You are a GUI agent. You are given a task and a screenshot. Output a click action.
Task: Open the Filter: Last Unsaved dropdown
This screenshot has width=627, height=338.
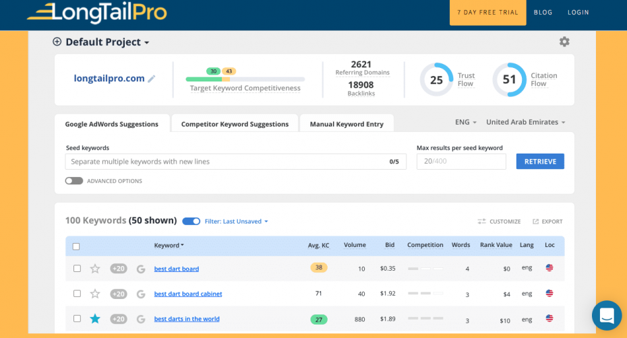point(237,222)
